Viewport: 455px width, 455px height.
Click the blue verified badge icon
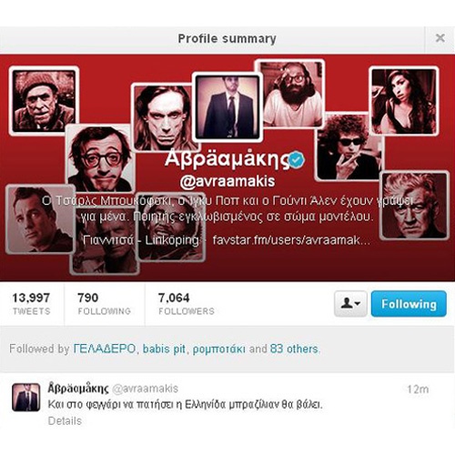pyautogui.click(x=297, y=160)
